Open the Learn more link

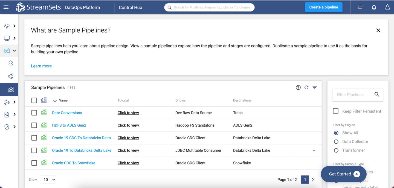(41, 66)
